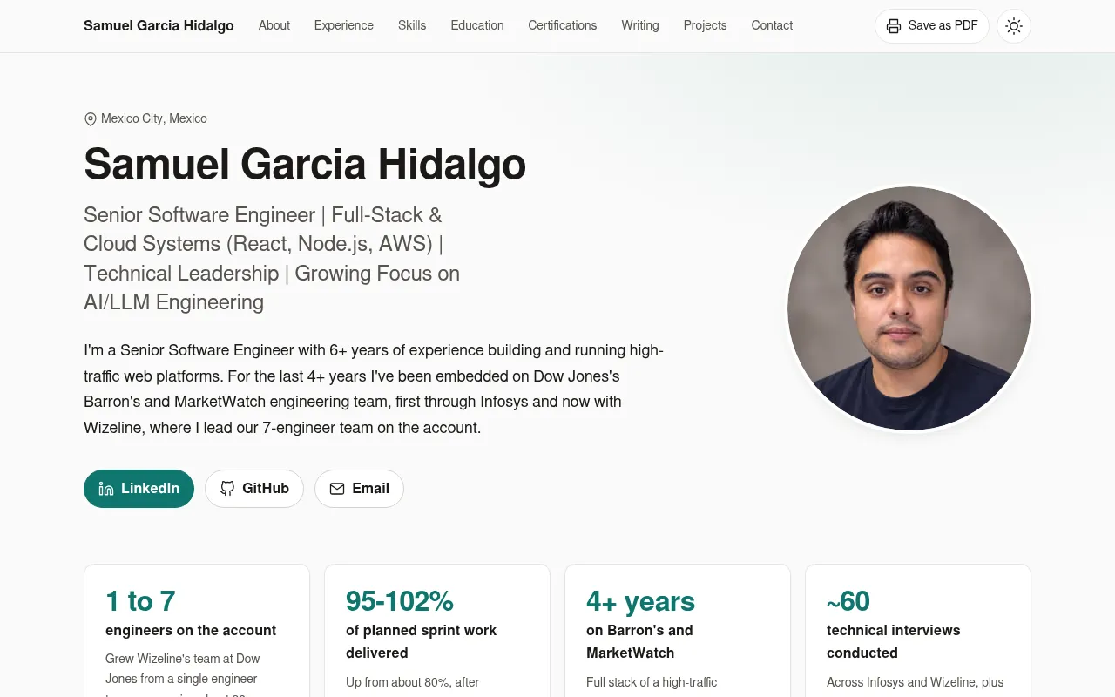Click the GitHub logo icon
The image size is (1115, 697).
tap(227, 489)
